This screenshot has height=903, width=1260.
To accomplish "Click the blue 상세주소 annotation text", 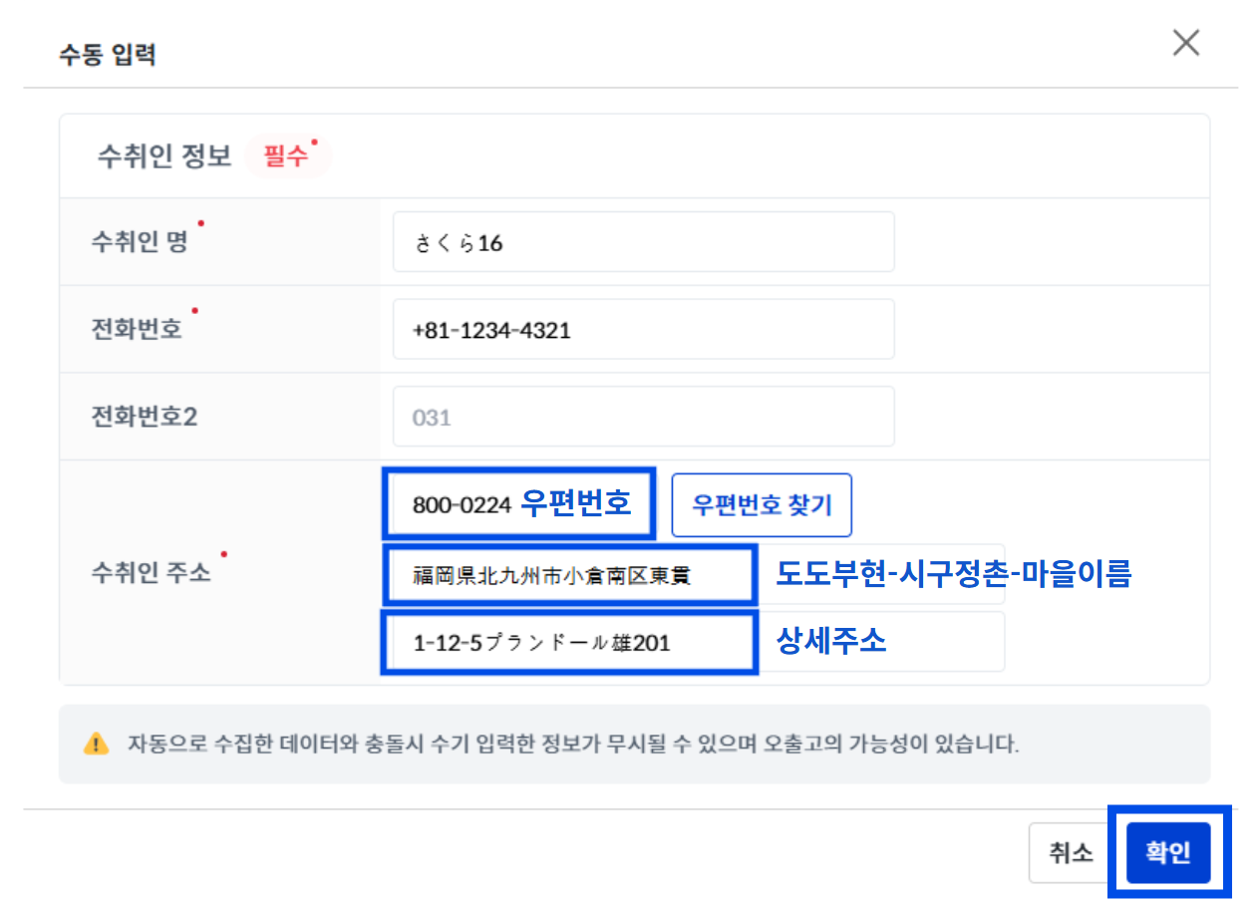I will point(831,641).
